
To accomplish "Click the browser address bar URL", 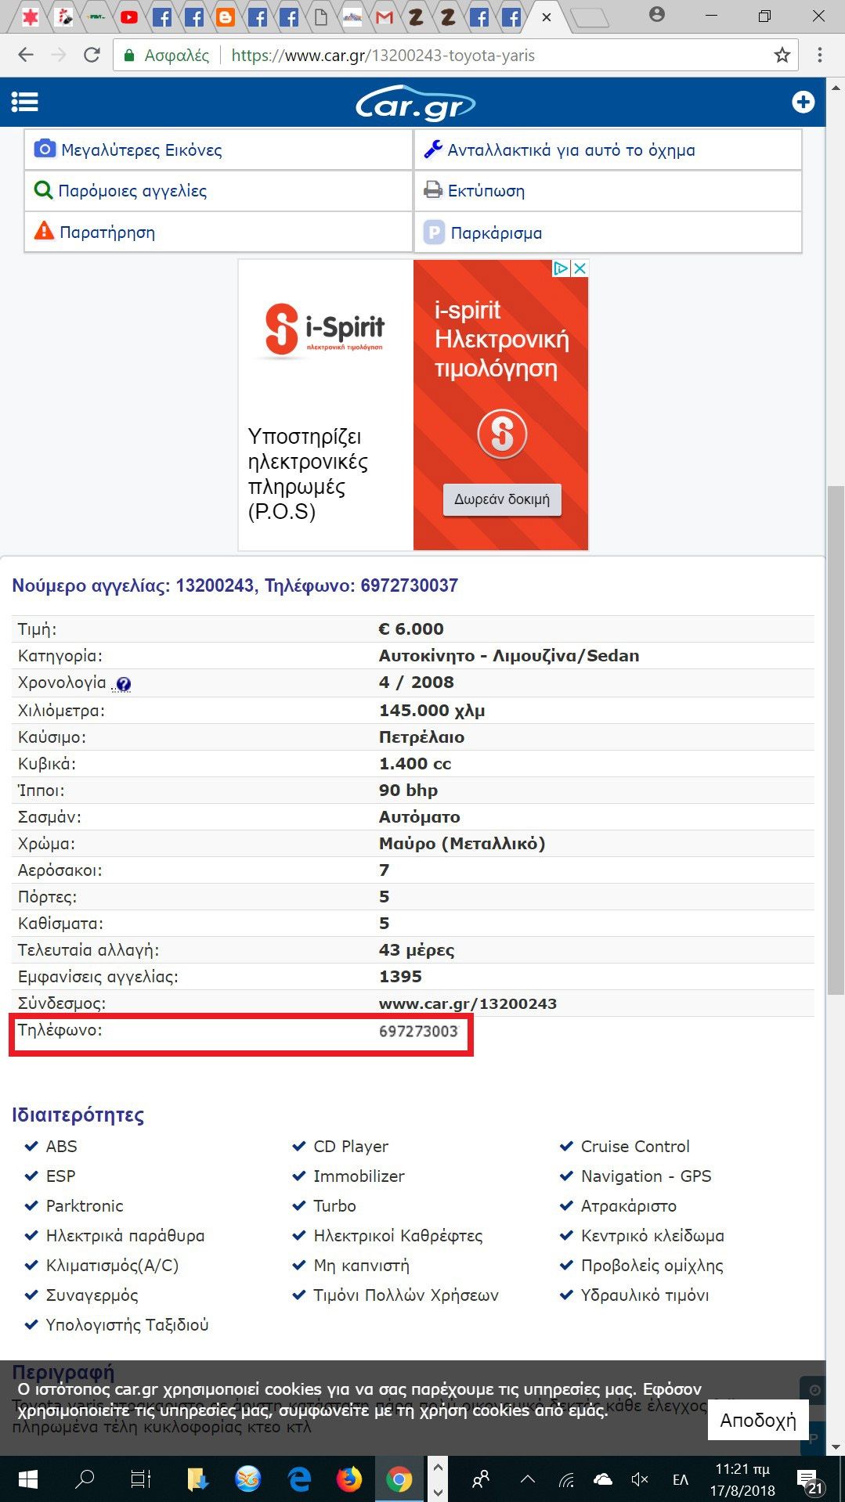I will [x=383, y=56].
